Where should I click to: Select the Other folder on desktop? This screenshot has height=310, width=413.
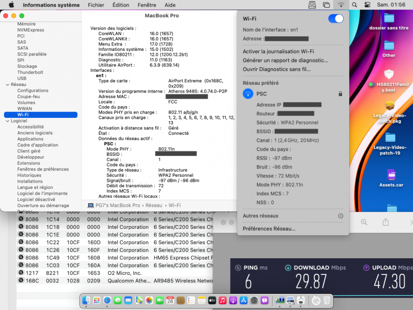pos(389,49)
